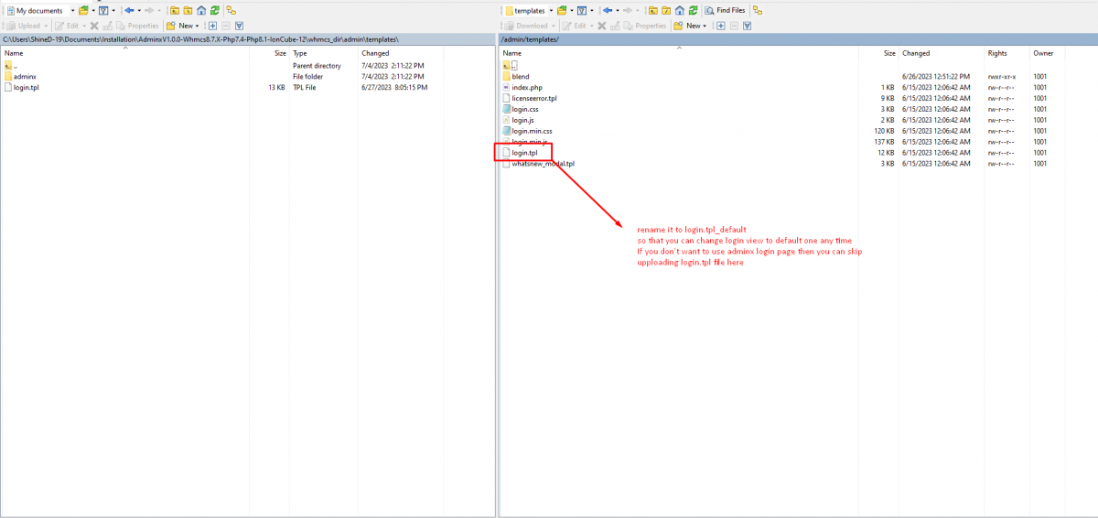Open the remote directory tree toggle icon
The width and height of the screenshot is (1098, 518).
pos(758,10)
